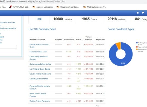The image size is (147, 107).
Task: Click the orange segment of enrollment donut chart
Action: (x=119, y=46)
